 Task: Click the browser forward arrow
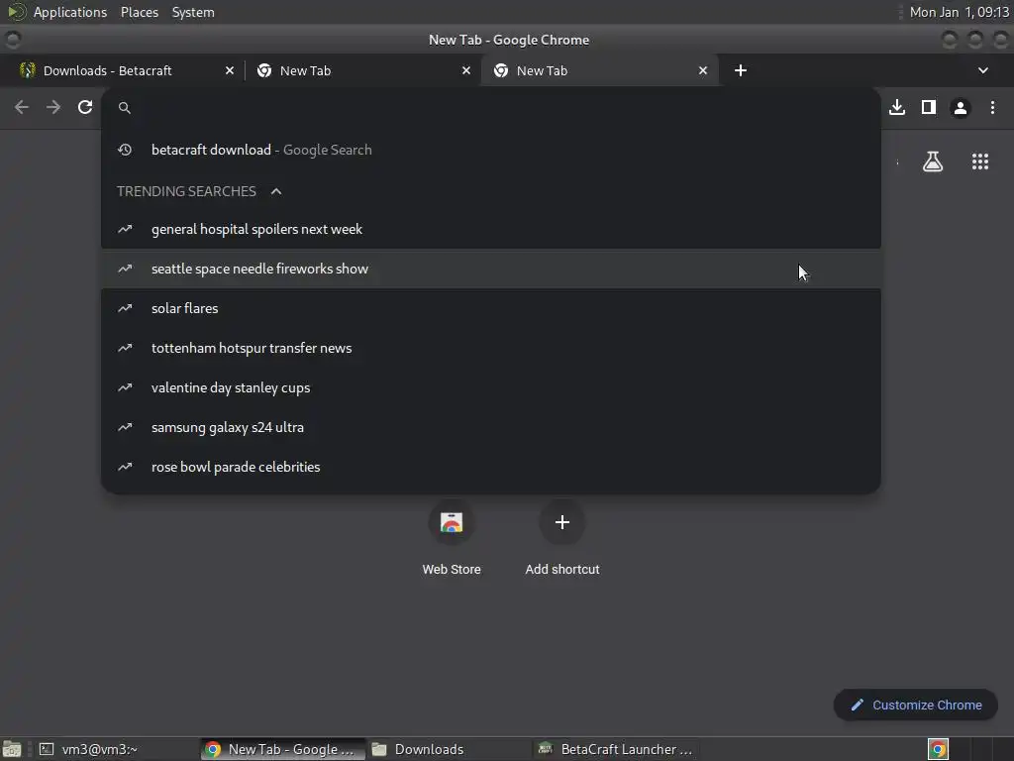53,107
